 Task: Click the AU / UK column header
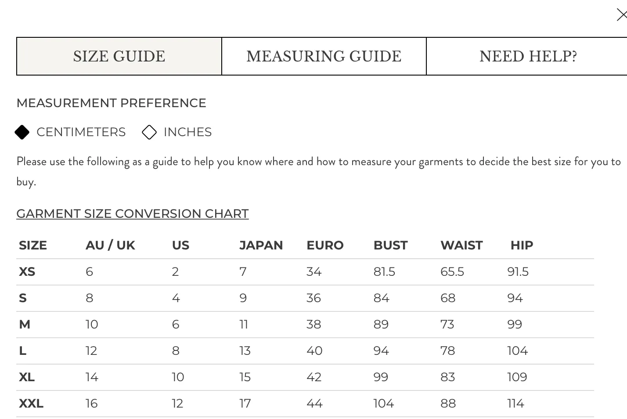pos(110,245)
